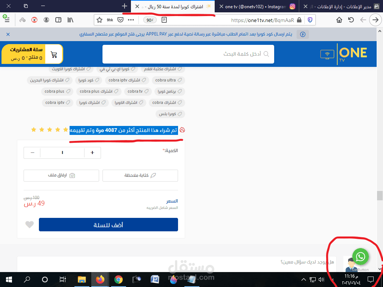Click the برنامج كوبرا tag
This screenshot has width=383, height=287.
(169, 91)
